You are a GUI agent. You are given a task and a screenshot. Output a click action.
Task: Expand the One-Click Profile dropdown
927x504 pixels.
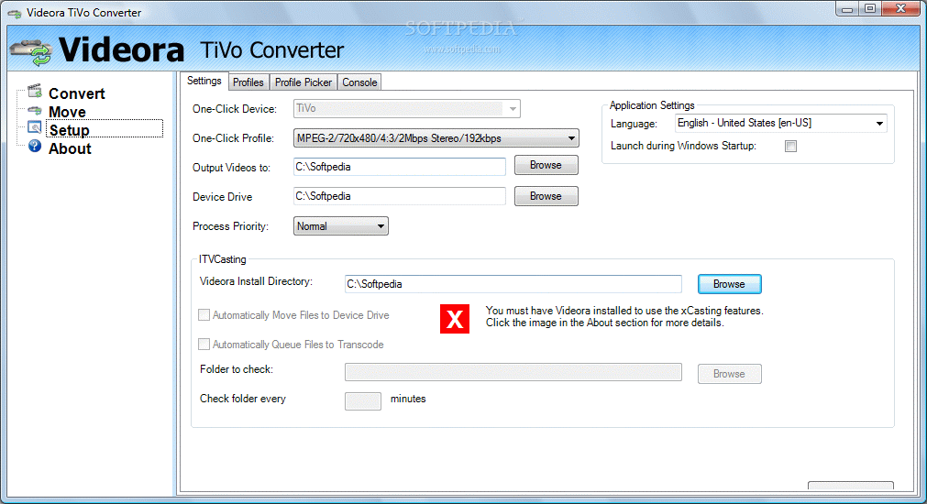(436, 138)
